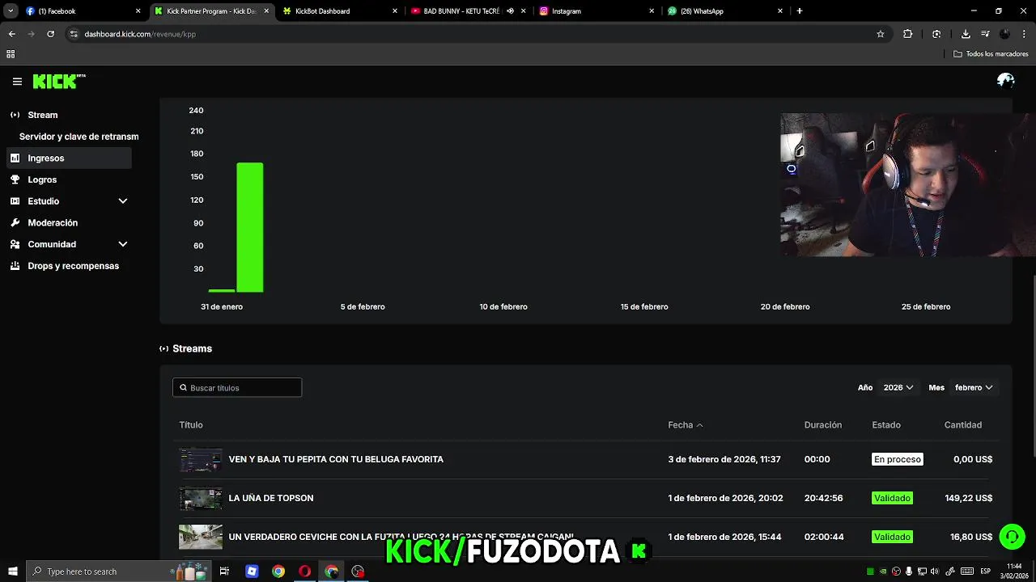Click the 16,80 US$ amount
The image size is (1036, 582).
click(971, 537)
